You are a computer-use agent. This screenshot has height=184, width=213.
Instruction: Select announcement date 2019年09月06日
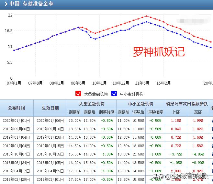pos(16,129)
